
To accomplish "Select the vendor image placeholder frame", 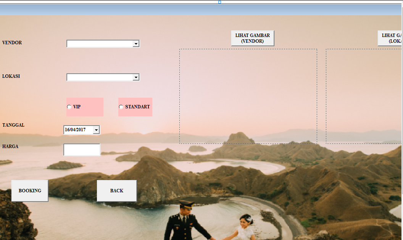I will coord(248,96).
